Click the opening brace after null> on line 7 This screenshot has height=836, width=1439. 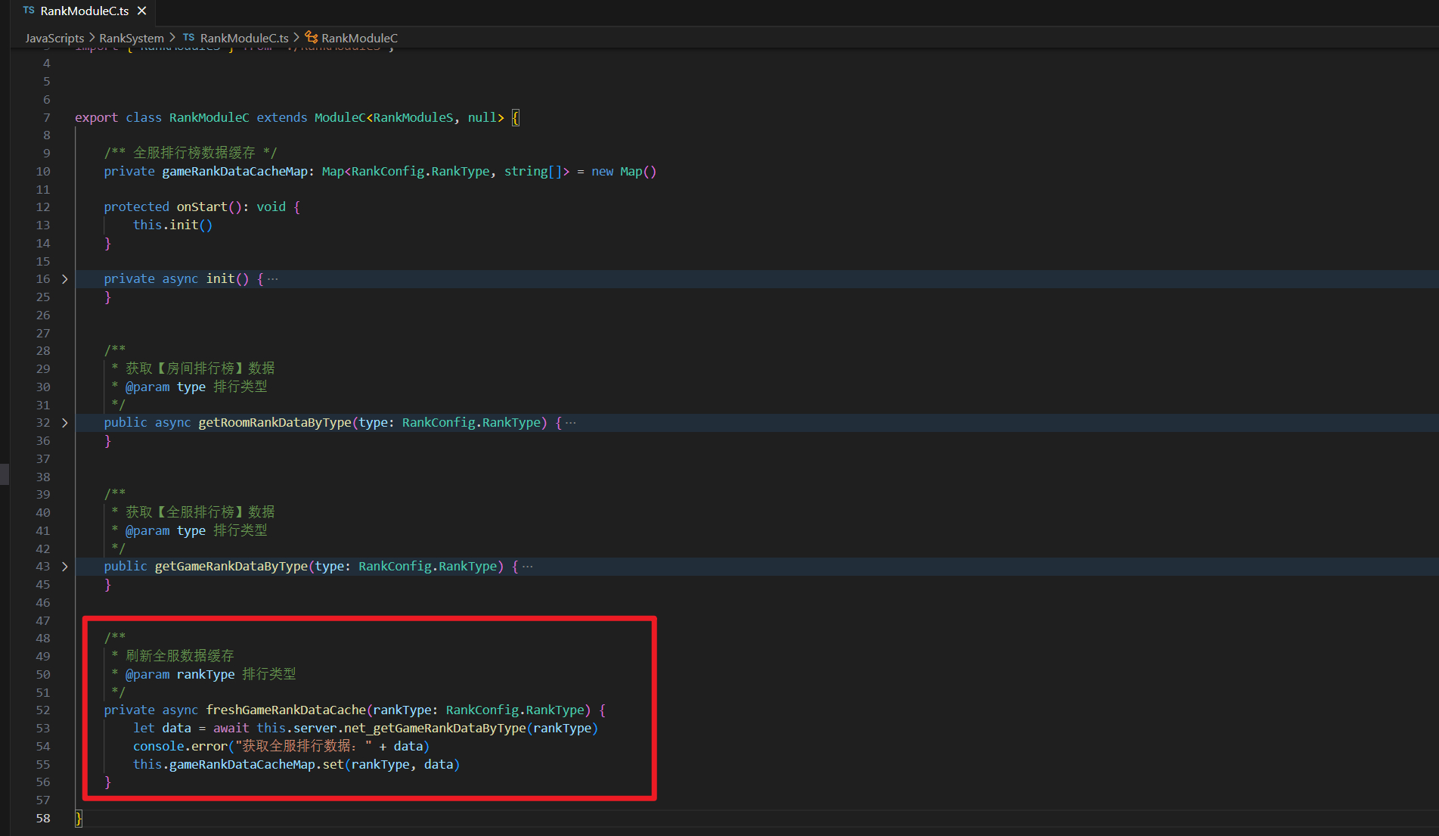coord(516,118)
